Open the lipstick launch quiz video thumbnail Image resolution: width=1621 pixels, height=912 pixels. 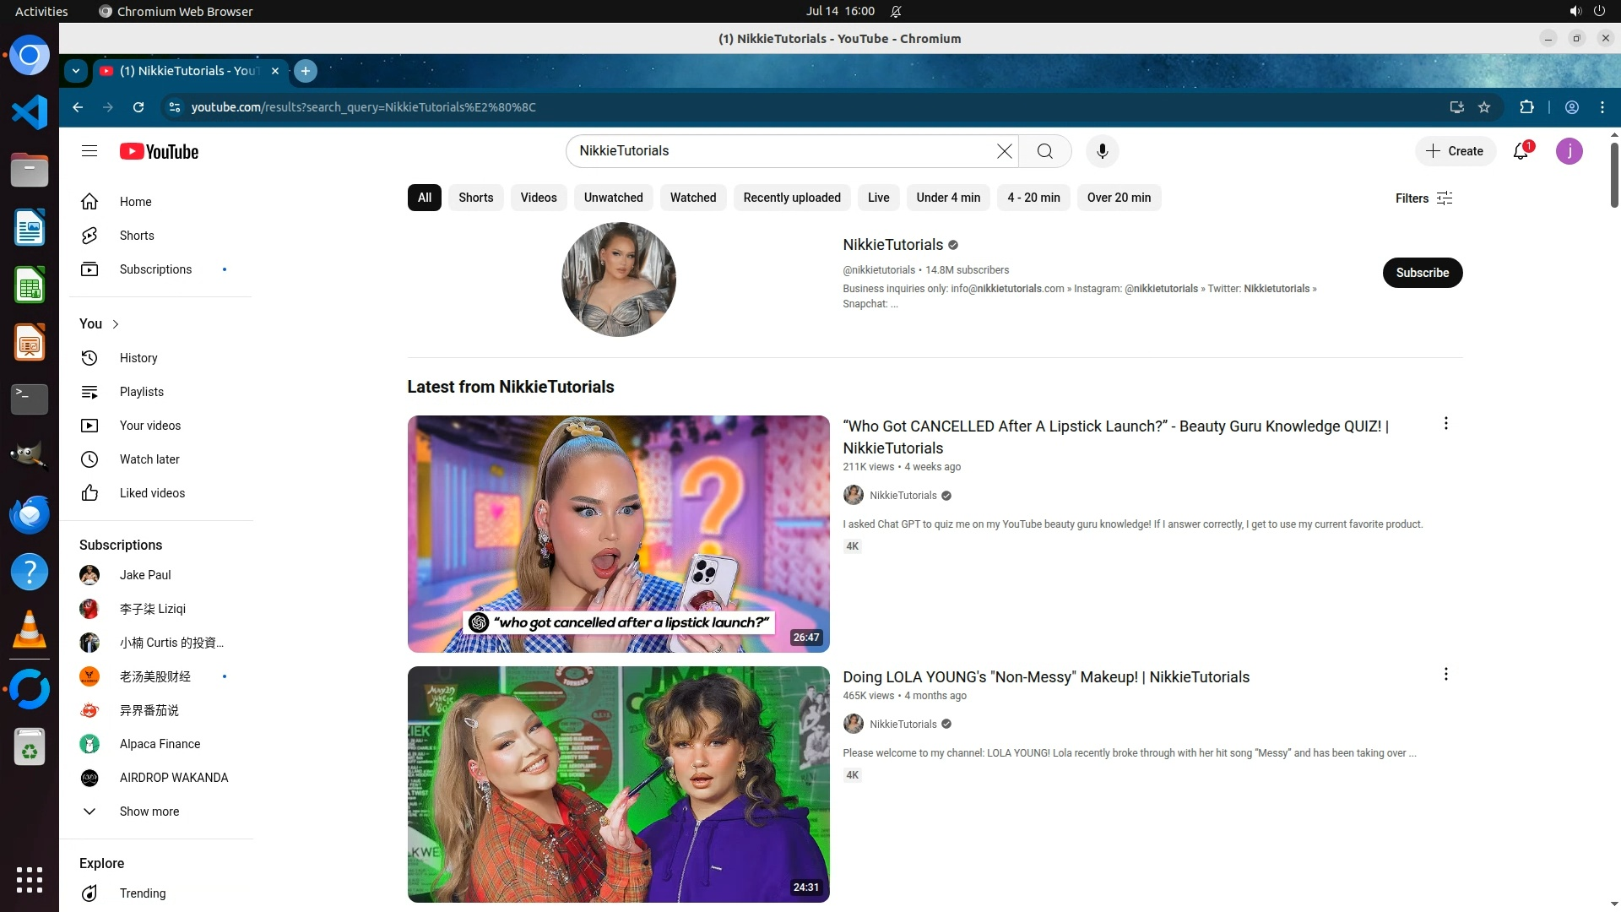point(618,534)
